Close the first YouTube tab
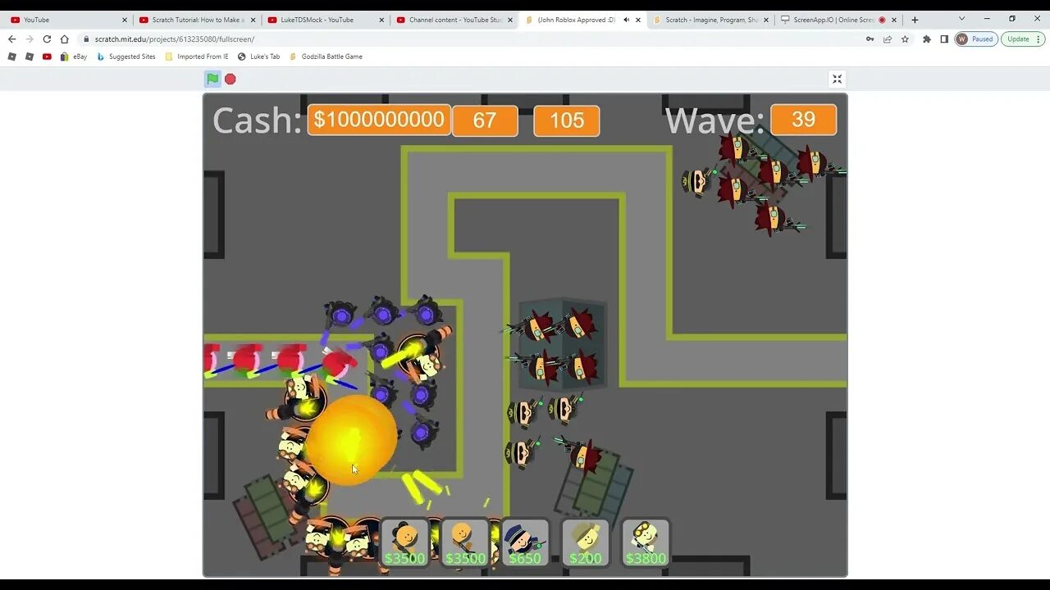 point(125,20)
